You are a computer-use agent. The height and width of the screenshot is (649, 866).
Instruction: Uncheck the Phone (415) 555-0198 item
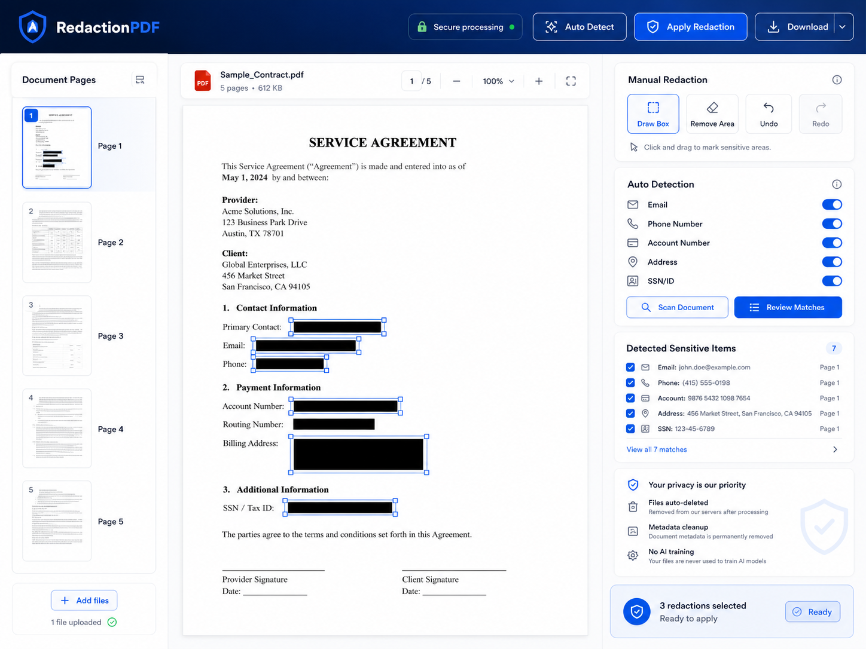[630, 382]
